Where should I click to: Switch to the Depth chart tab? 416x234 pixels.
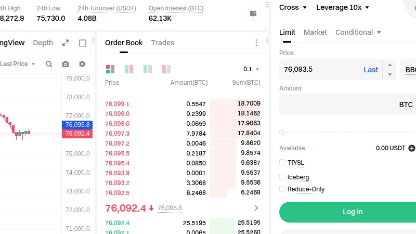tap(43, 43)
